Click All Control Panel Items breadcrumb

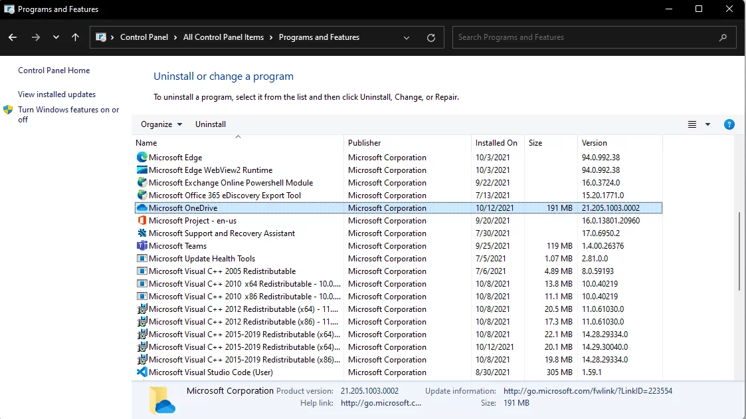[224, 37]
